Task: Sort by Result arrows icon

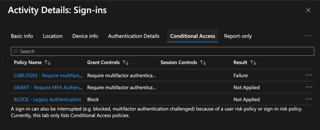Action: click(253, 63)
